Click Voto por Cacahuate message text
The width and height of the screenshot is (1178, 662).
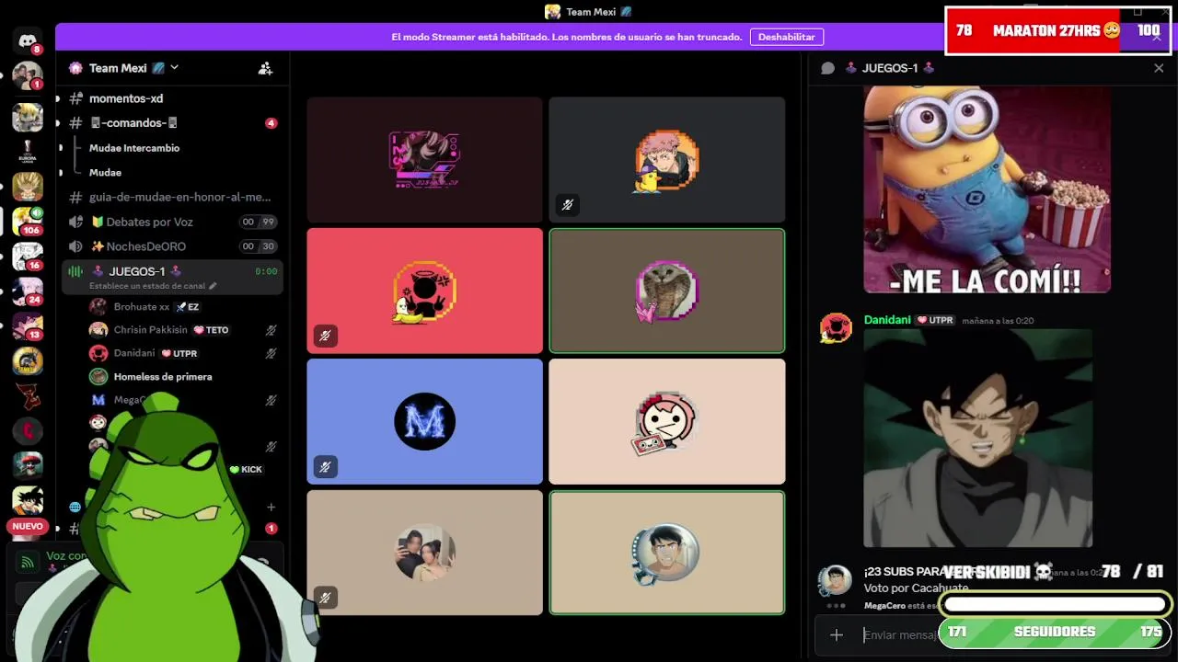[917, 588]
